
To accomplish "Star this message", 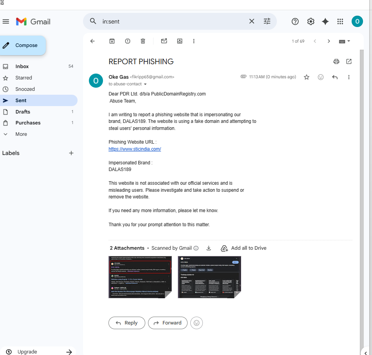I will coord(307,77).
